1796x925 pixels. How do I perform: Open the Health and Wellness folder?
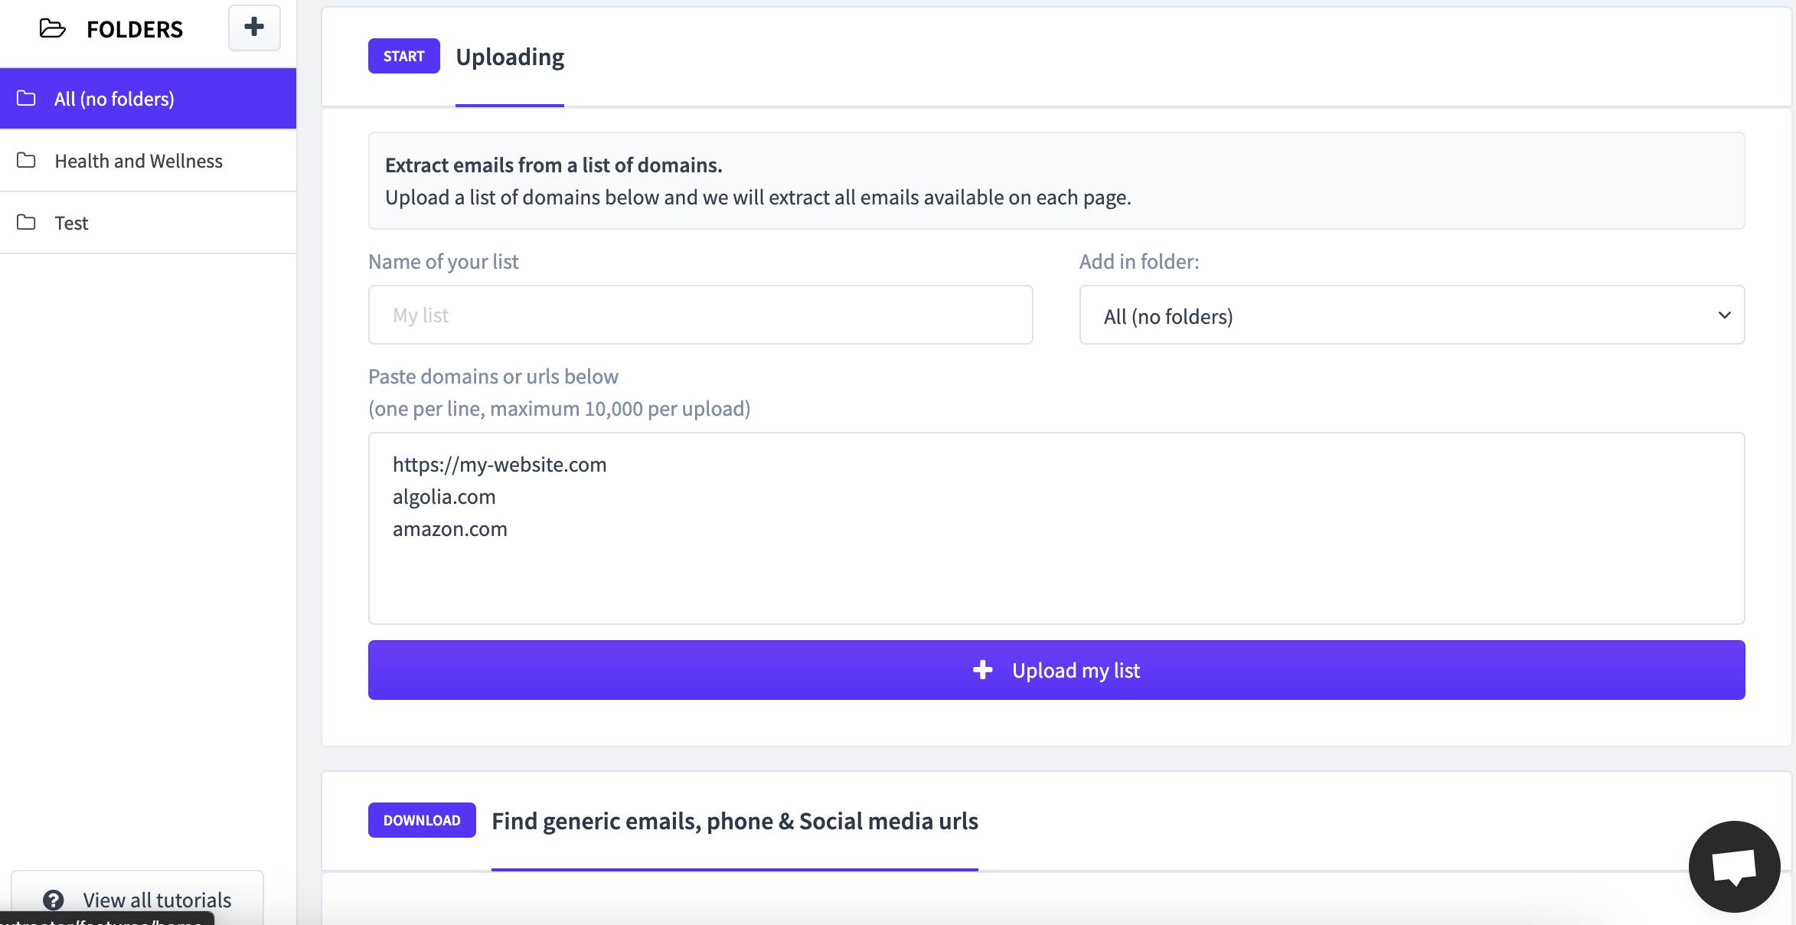point(138,159)
